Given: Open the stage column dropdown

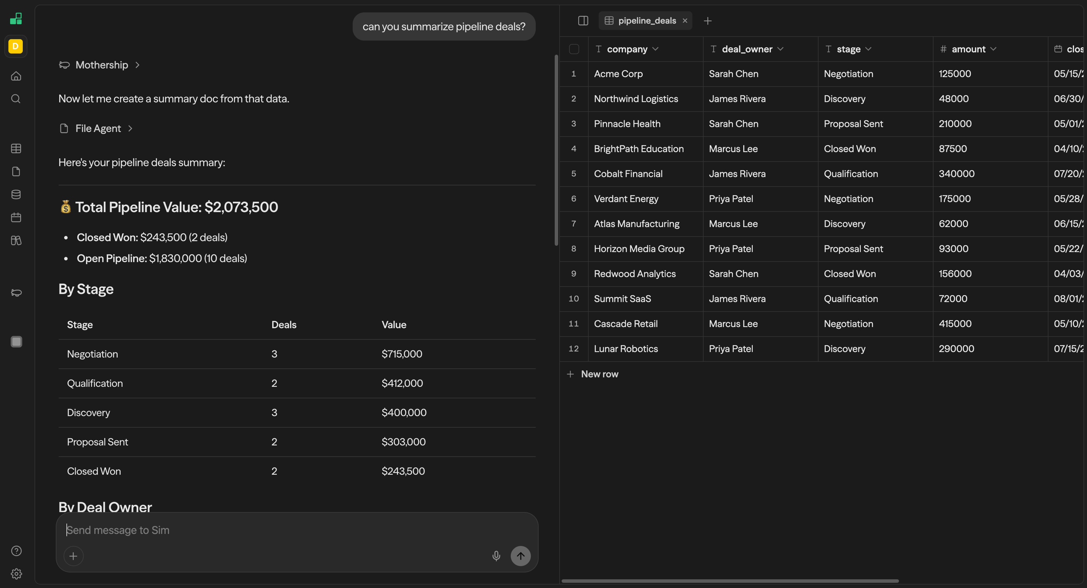Looking at the screenshot, I should coord(868,49).
